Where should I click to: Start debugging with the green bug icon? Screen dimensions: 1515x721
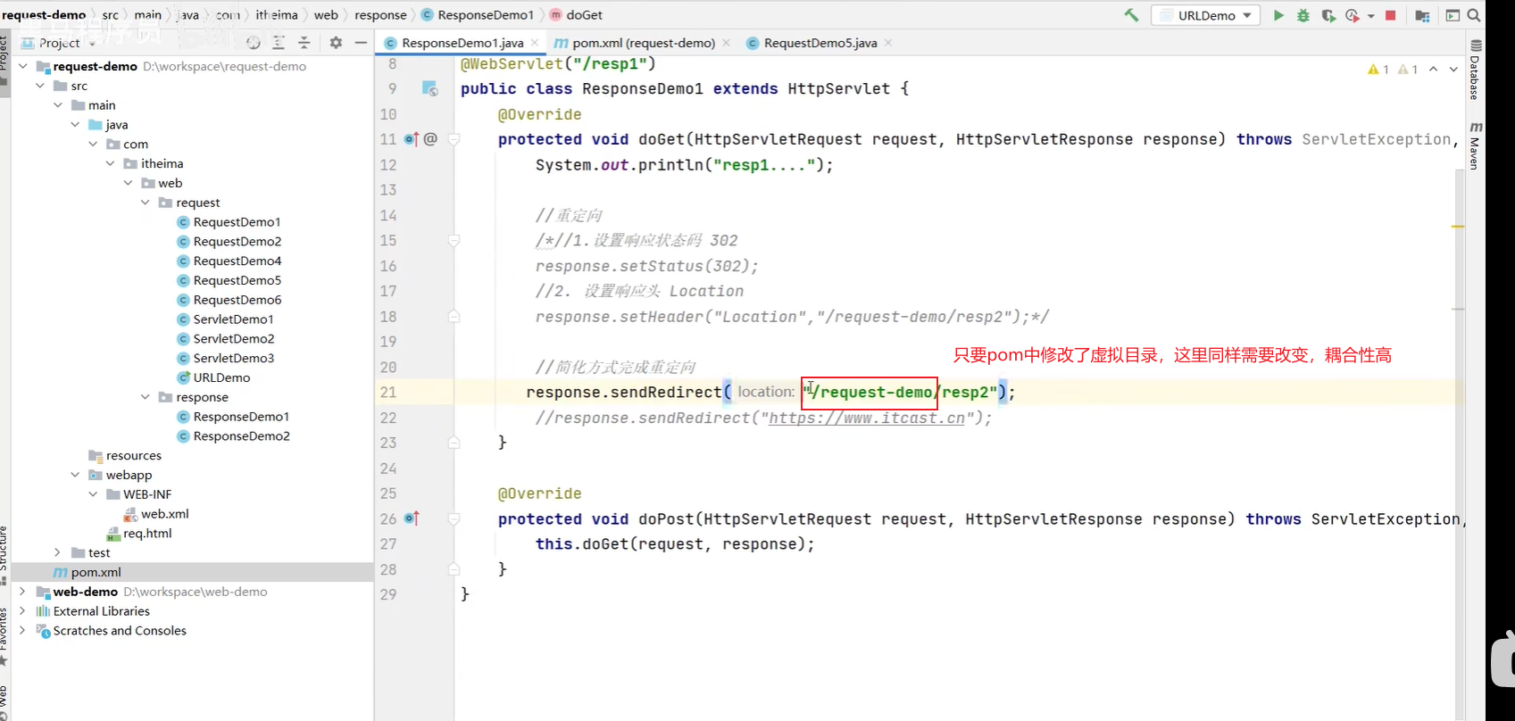point(1303,15)
